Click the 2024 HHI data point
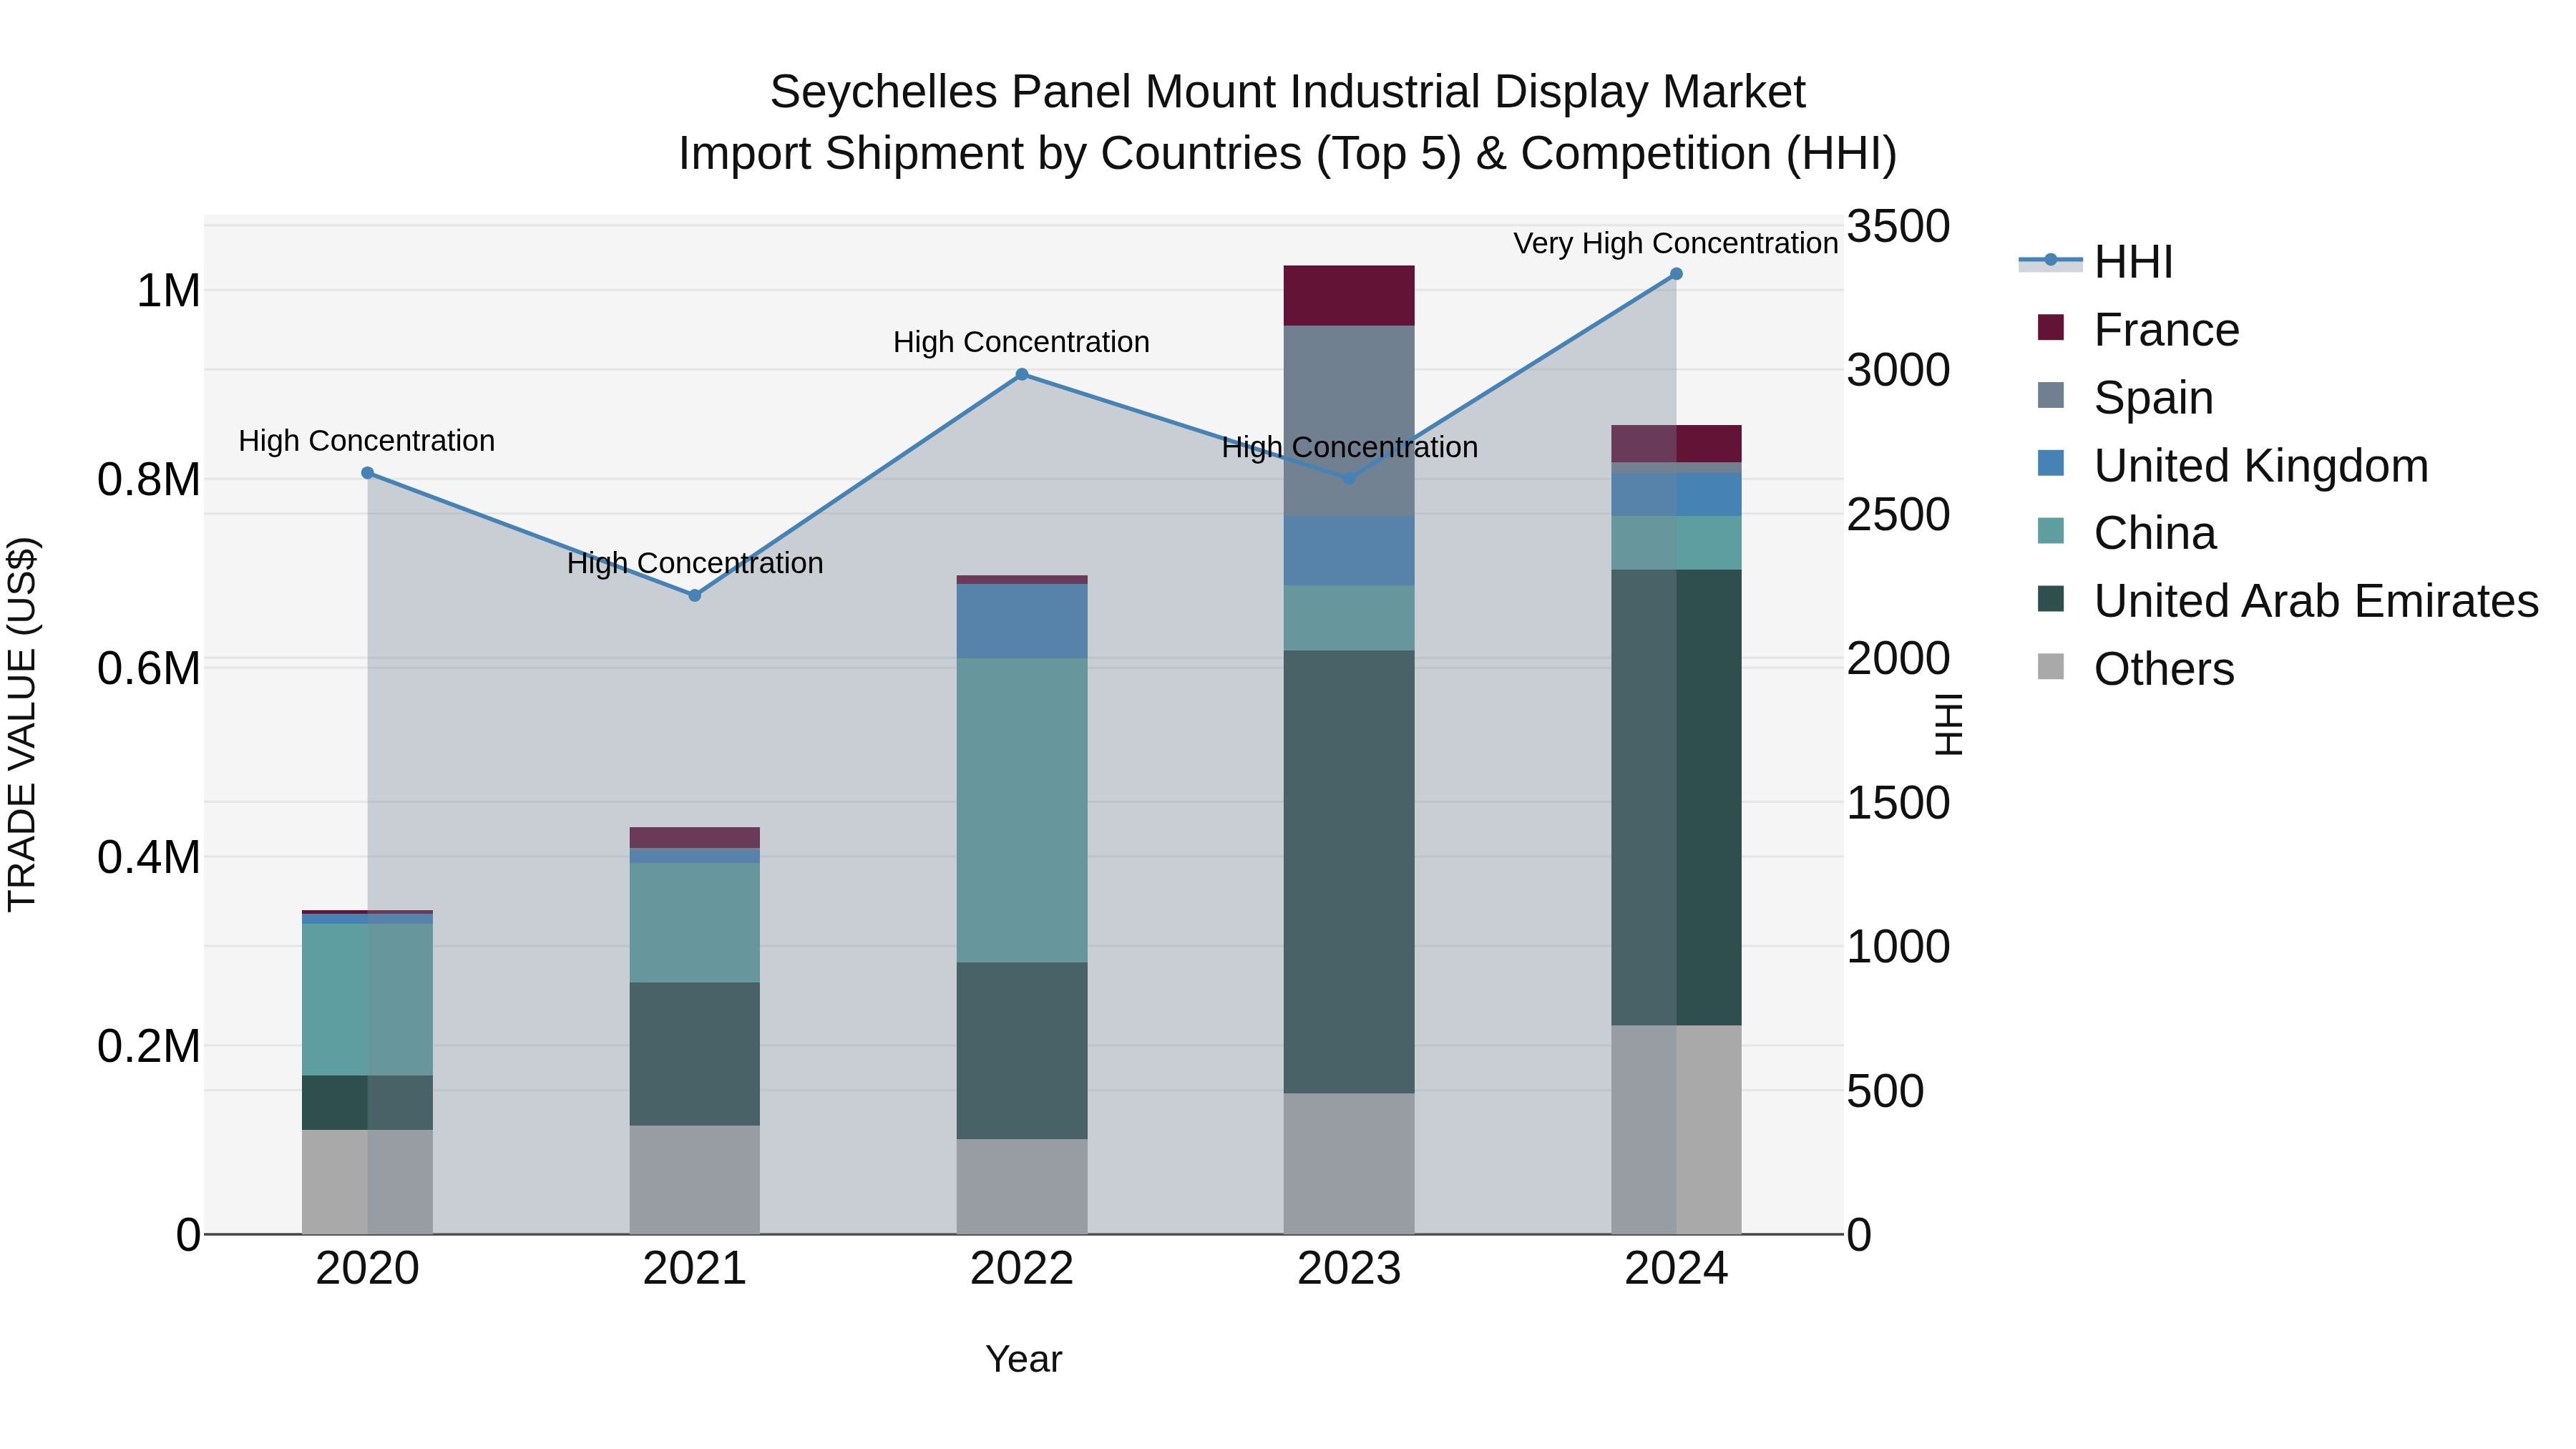Viewport: 2576px width, 1449px height. [x=1676, y=274]
